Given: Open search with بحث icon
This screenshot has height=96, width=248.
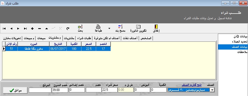Looking at the screenshot, I should tap(80, 28).
